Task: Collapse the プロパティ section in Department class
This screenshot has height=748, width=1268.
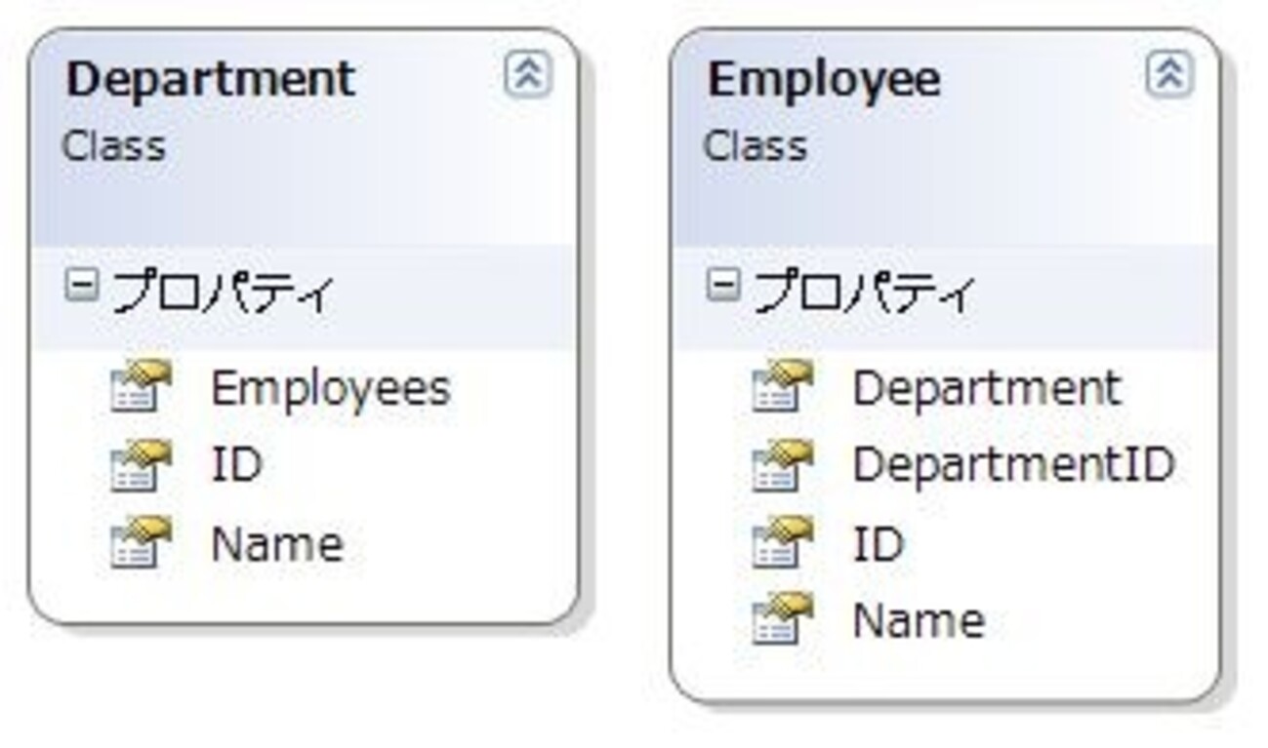Action: (x=81, y=287)
